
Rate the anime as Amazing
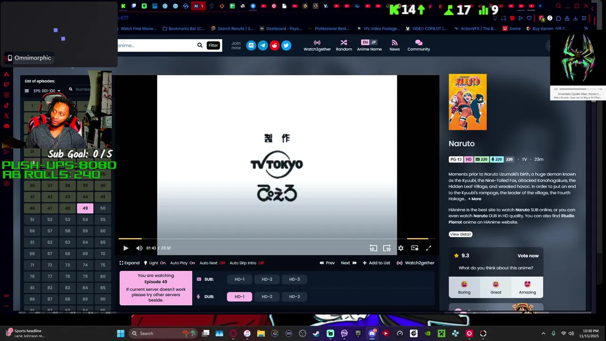click(527, 287)
